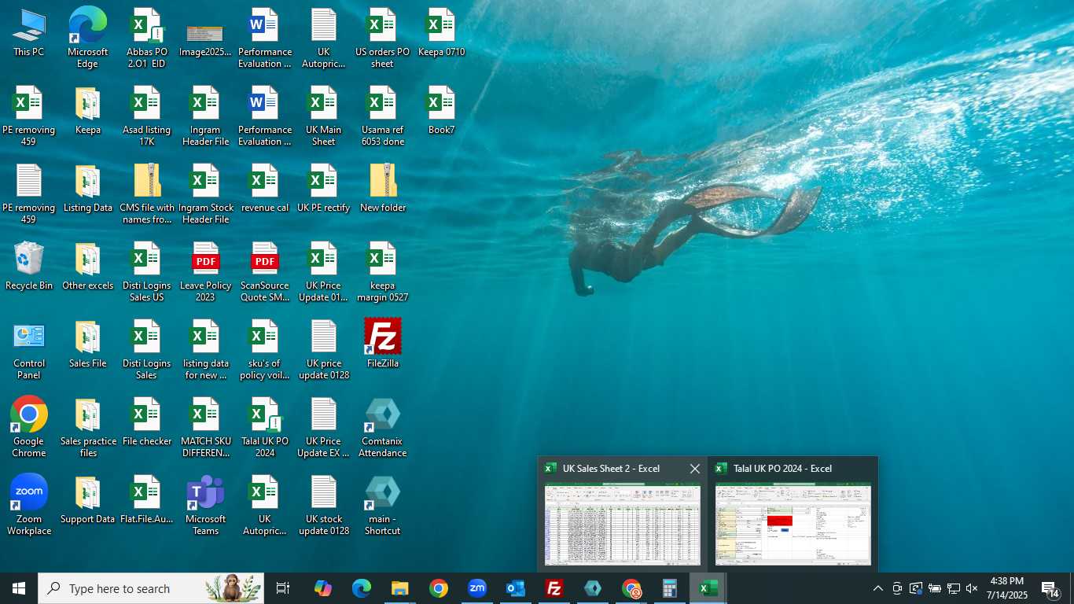The image size is (1074, 604).
Task: Select the This PC desktop icon
Action: point(29,34)
